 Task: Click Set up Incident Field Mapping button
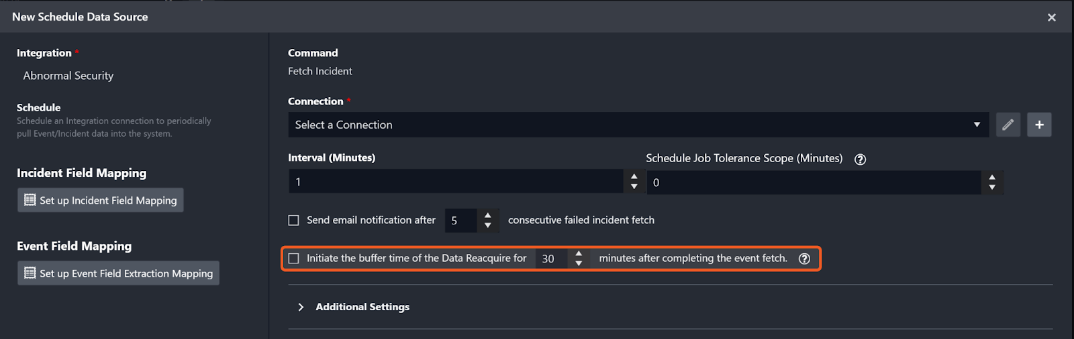(x=101, y=200)
